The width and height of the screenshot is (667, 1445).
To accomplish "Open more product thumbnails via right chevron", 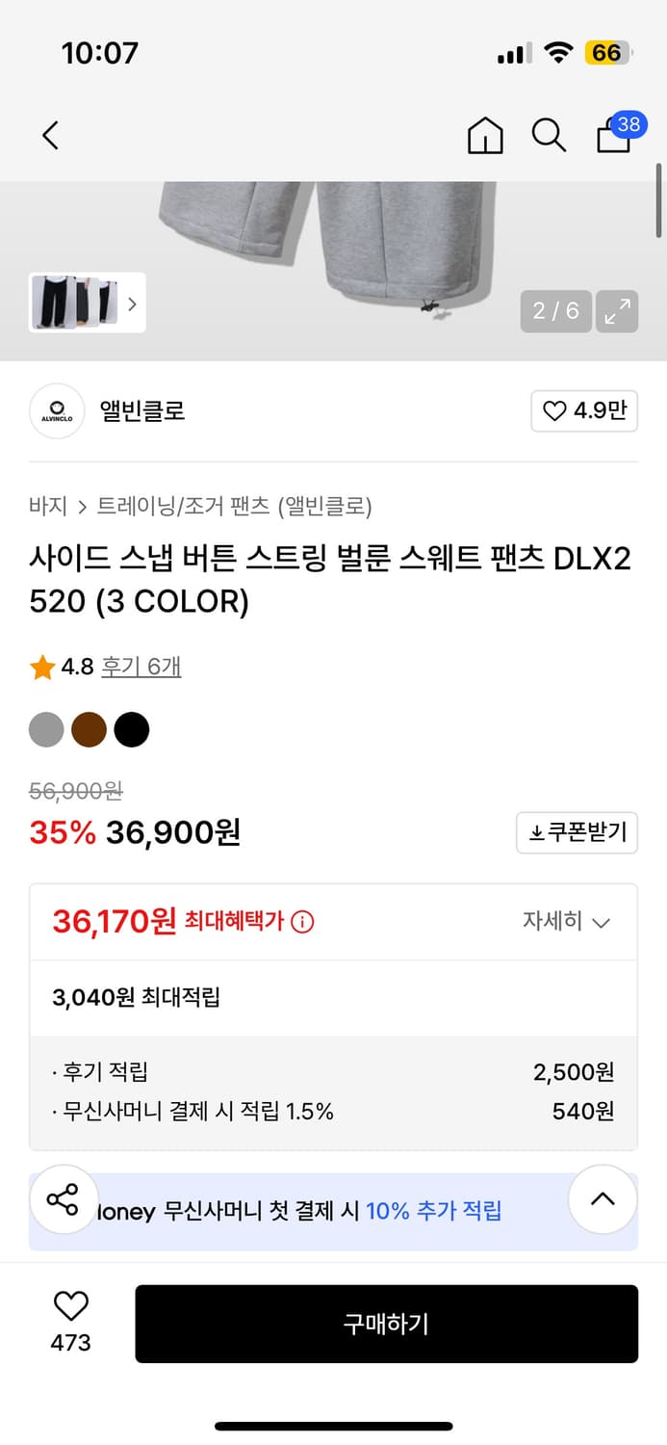I will (x=132, y=302).
